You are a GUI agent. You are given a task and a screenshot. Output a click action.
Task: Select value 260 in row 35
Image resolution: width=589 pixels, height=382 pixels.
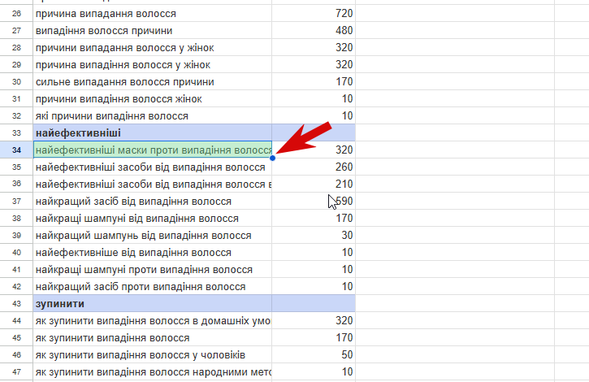[x=314, y=167]
